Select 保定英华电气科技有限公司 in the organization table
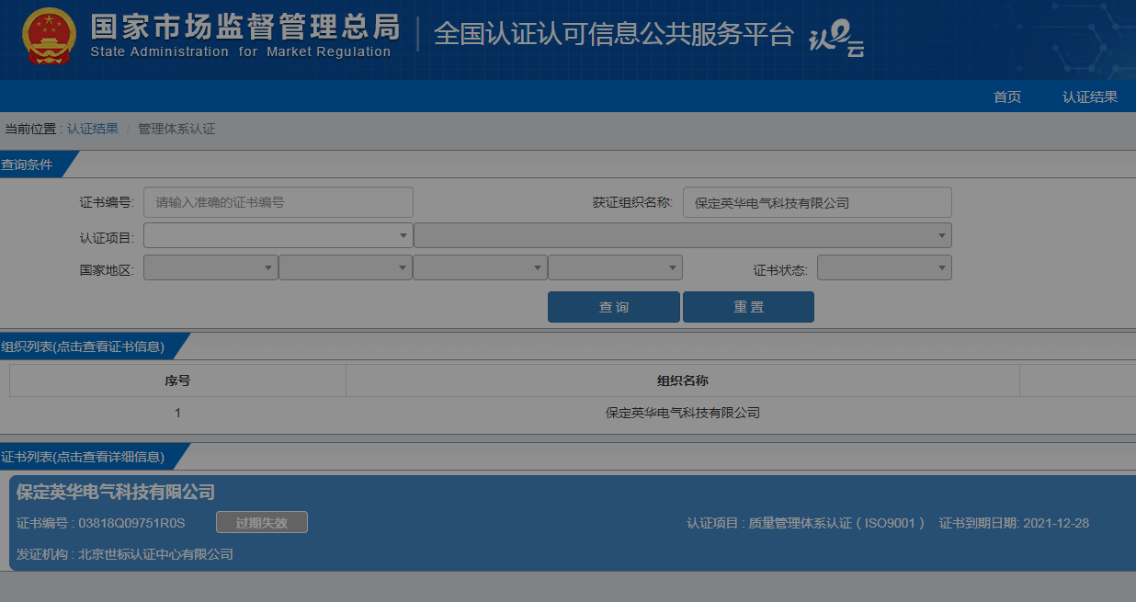 [683, 414]
